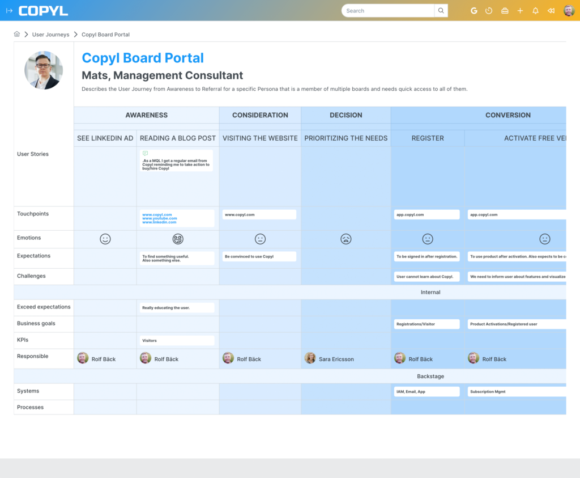The width and height of the screenshot is (580, 478).
Task: Click 'To be signed in after registration' card
Action: tap(427, 257)
